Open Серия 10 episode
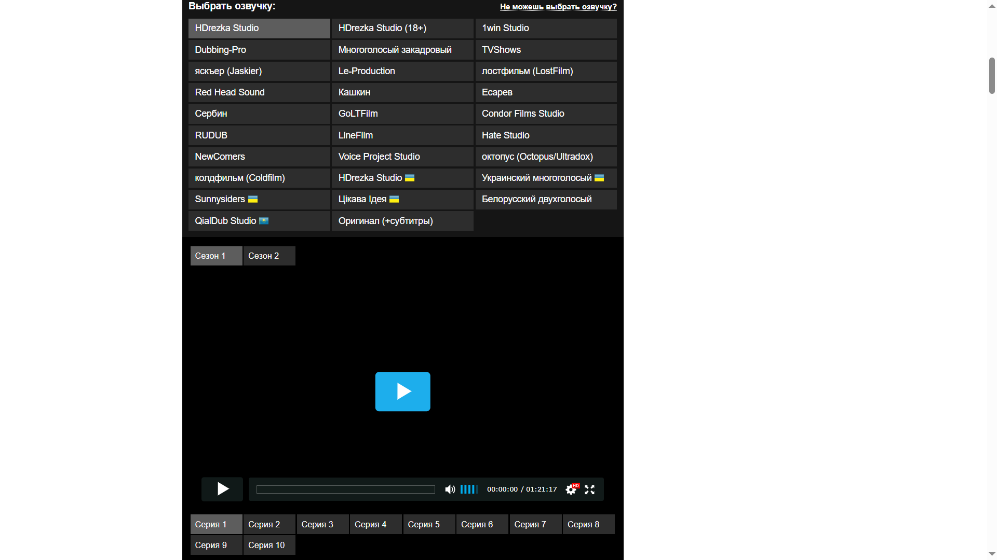997x560 pixels. click(x=269, y=545)
